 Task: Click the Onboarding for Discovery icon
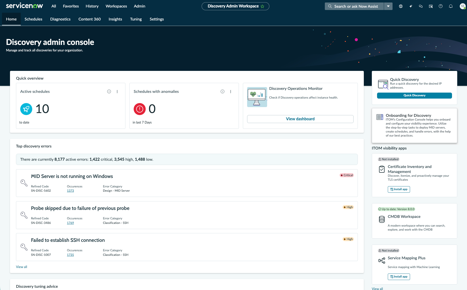[380, 117]
